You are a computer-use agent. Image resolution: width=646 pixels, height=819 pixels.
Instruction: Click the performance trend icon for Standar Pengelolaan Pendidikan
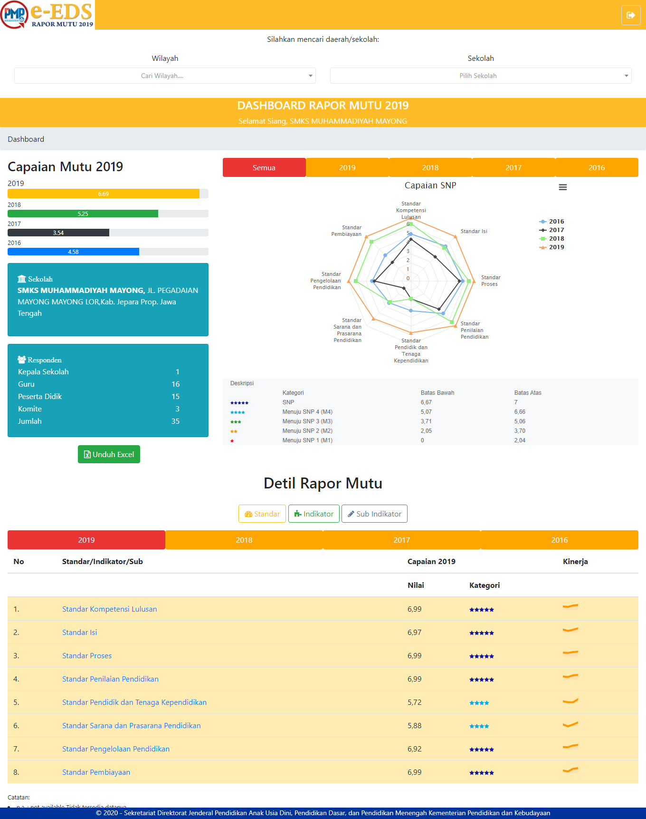point(570,746)
